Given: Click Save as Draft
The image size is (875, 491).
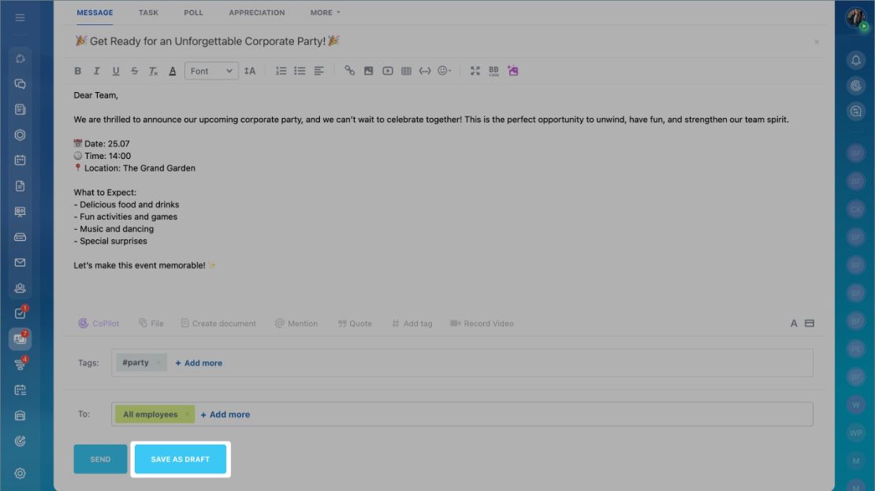Looking at the screenshot, I should 181,460.
